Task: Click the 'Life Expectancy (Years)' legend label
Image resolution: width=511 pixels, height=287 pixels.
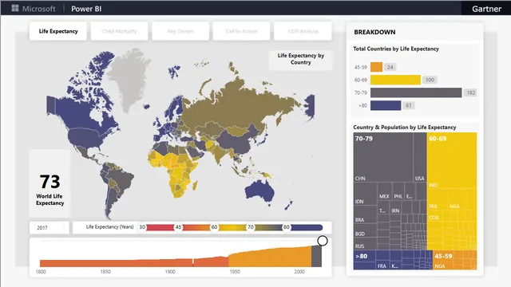Action: [x=110, y=227]
